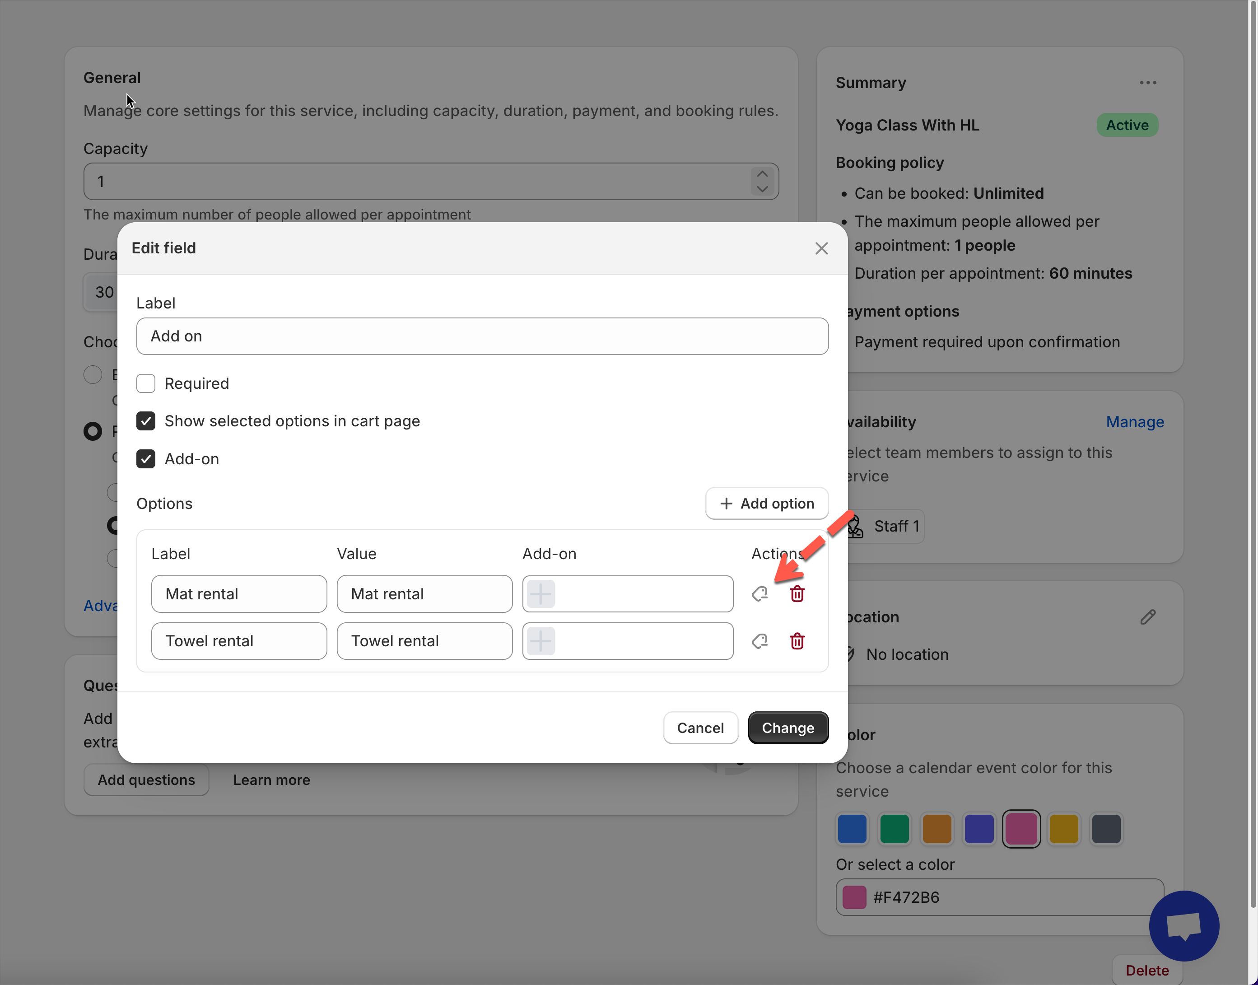Click the Label input with Add on
This screenshot has height=985, width=1258.
point(482,336)
